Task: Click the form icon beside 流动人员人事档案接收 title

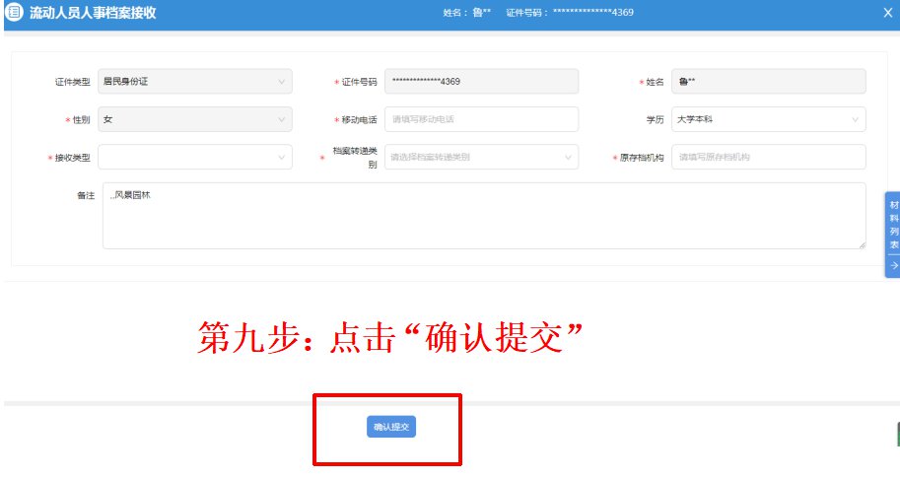Action: click(14, 12)
